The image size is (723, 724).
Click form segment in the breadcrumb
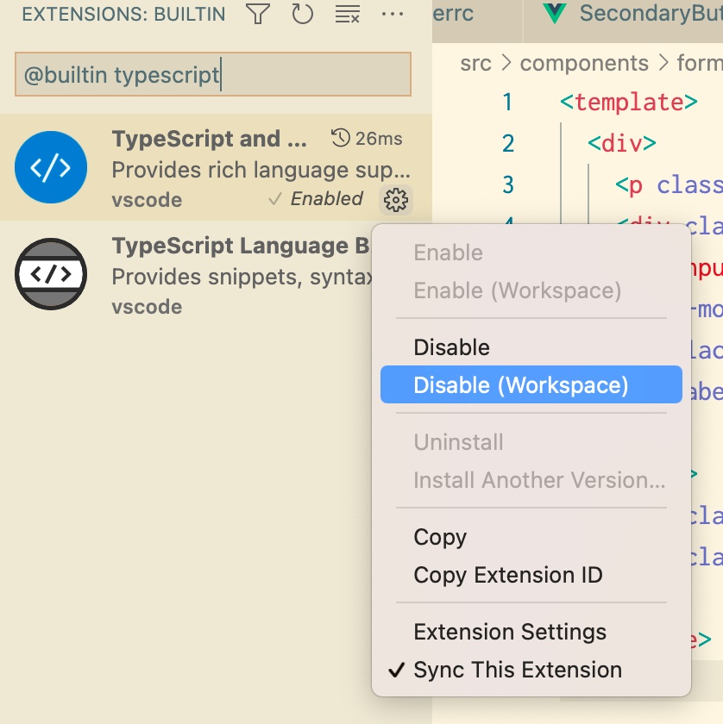[x=700, y=63]
